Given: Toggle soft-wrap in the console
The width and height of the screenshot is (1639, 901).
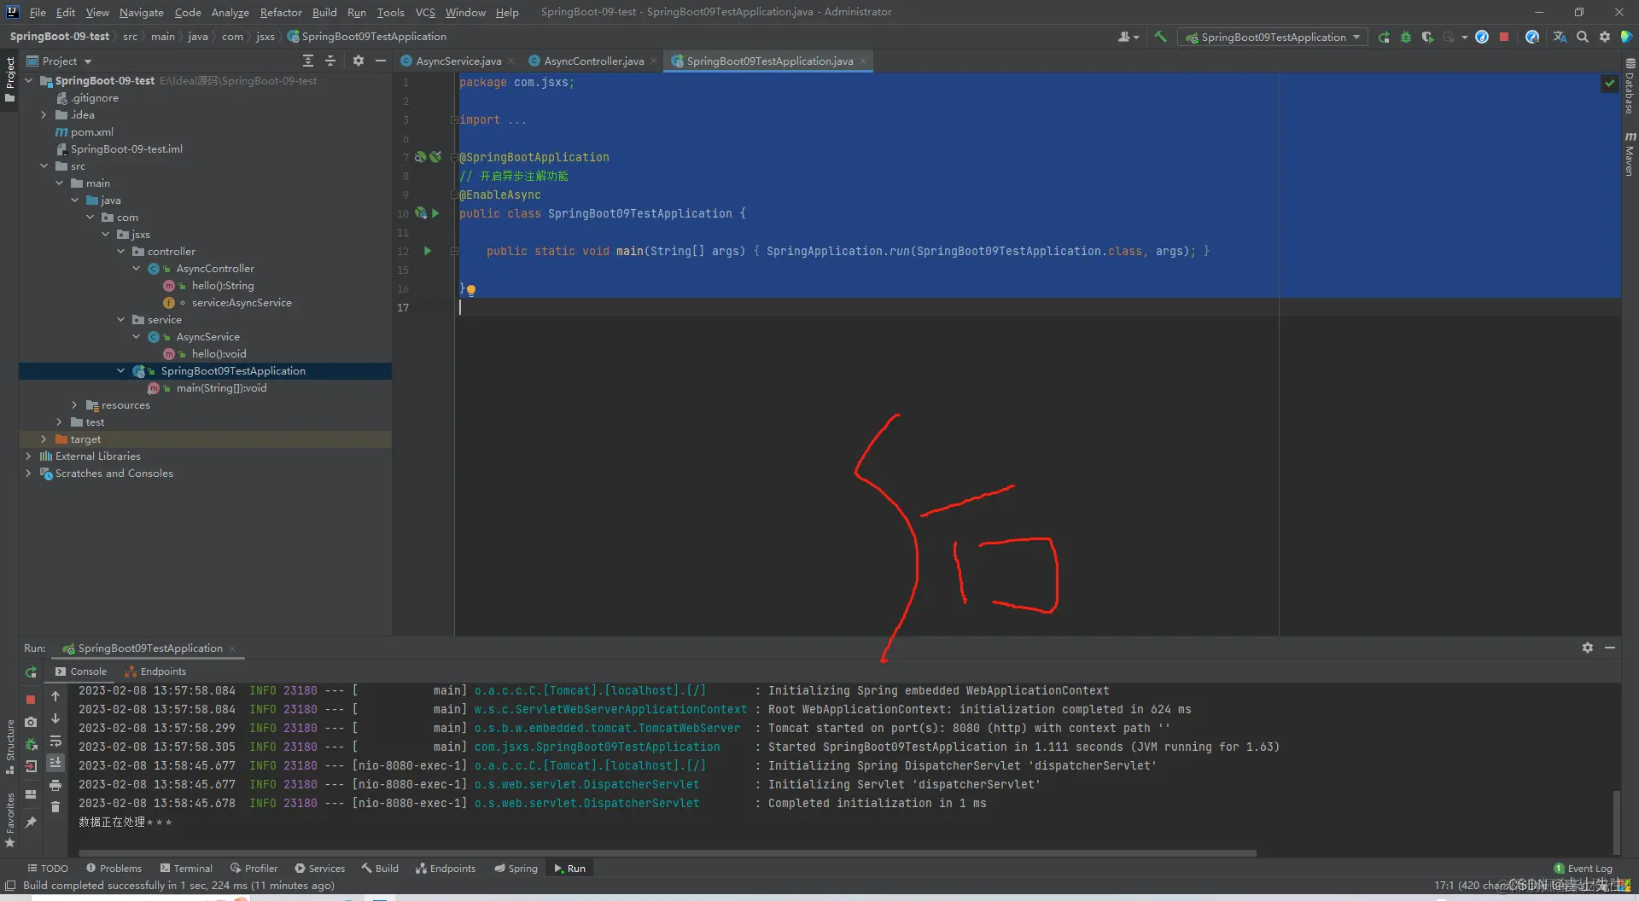Looking at the screenshot, I should tap(55, 741).
